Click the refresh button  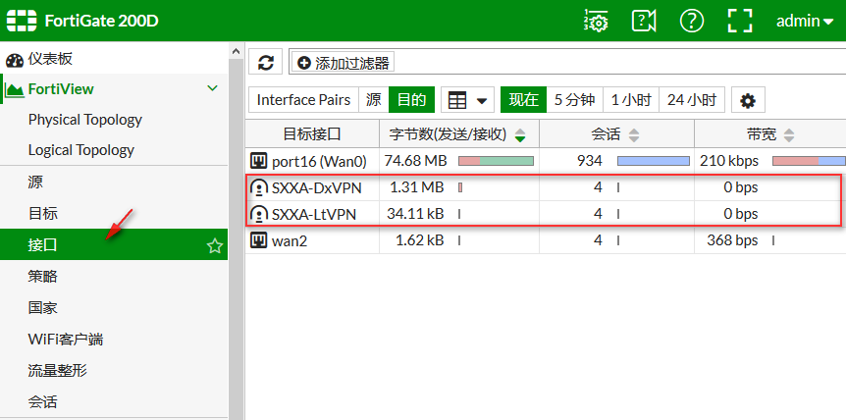coord(265,63)
